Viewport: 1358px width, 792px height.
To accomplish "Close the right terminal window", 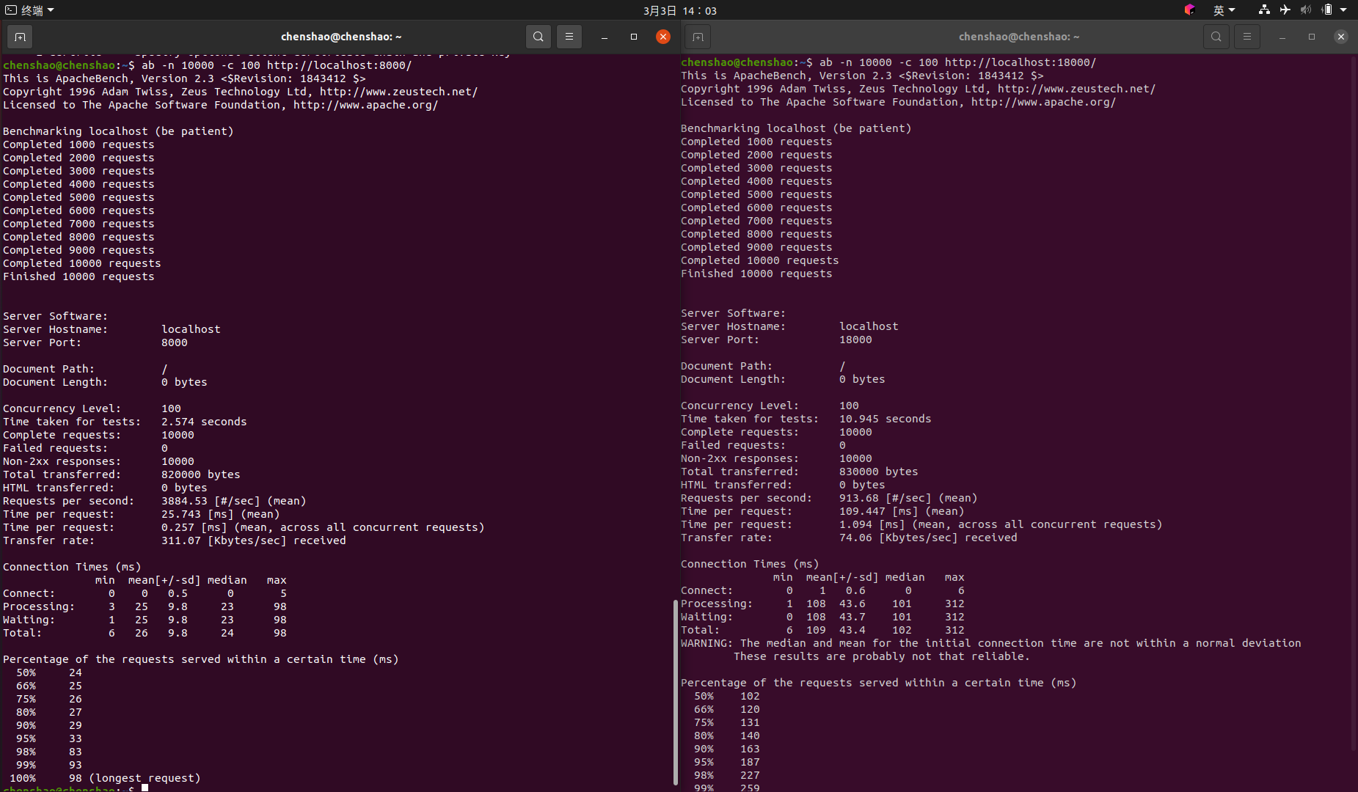I will tap(1341, 37).
